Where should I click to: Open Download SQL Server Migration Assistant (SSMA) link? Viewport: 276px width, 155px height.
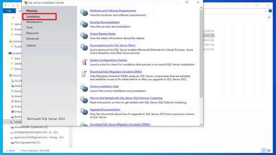pos(120,124)
